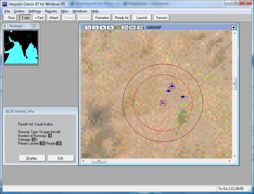Screen dimensions: 254x194
Task: Set map zoom to 8x
Action: [110, 28]
